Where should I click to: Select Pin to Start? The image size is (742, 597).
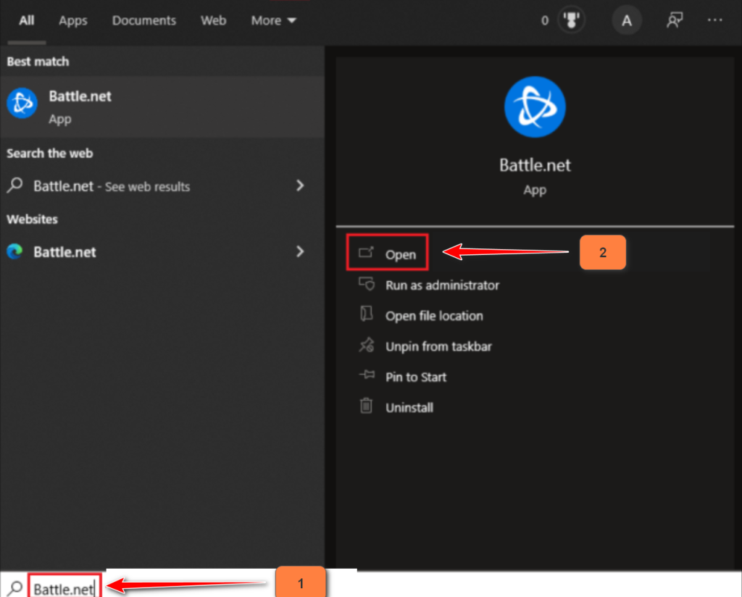coord(415,377)
